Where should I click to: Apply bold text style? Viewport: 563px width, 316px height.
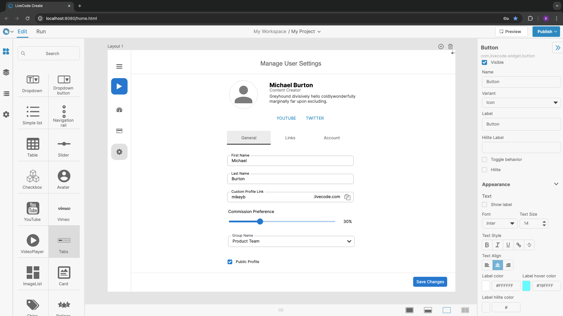point(487,245)
